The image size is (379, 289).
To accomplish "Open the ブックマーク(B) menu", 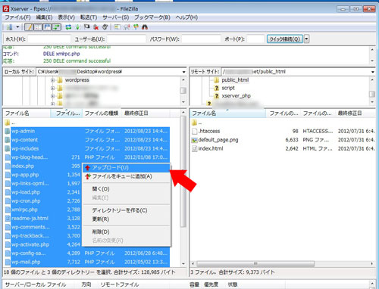I will [x=152, y=17].
